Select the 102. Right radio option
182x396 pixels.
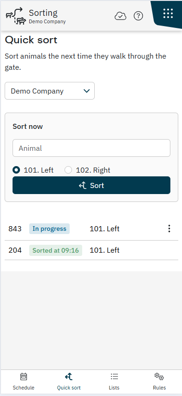tap(68, 170)
